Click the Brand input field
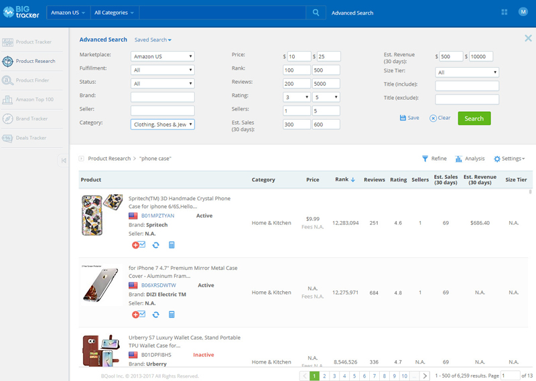This screenshot has height=381, width=536. click(162, 97)
